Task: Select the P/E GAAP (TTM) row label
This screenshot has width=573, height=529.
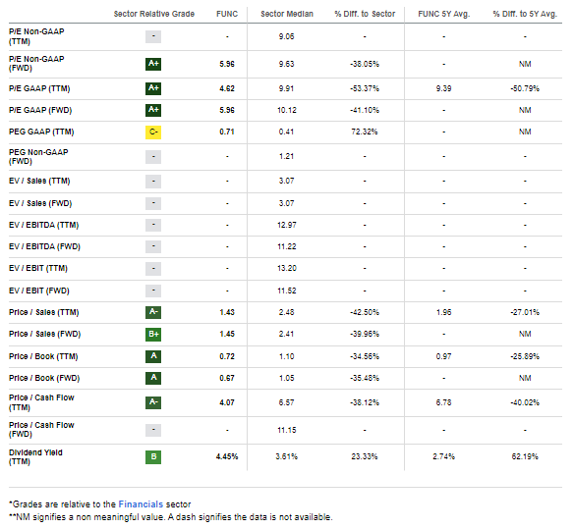Action: [x=39, y=88]
